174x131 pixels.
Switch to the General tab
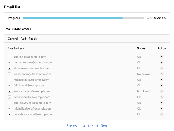point(13,39)
